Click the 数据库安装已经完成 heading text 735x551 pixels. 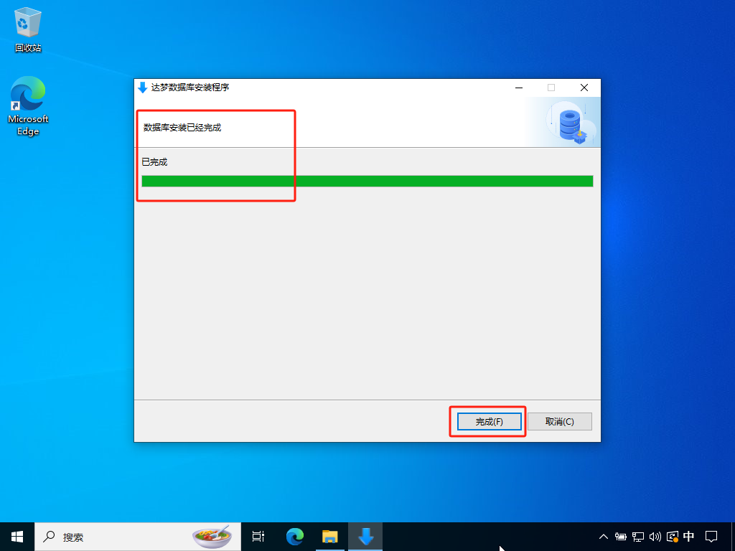tap(182, 128)
